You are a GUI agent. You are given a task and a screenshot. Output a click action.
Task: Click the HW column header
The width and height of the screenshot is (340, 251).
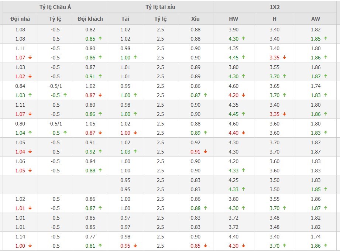233,19
